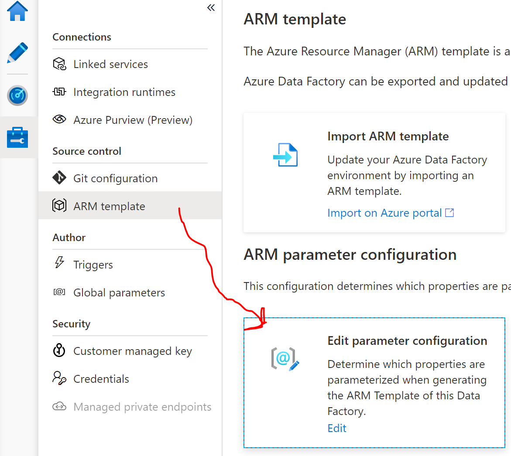Click the Edit link in parameter card

[x=336, y=428]
